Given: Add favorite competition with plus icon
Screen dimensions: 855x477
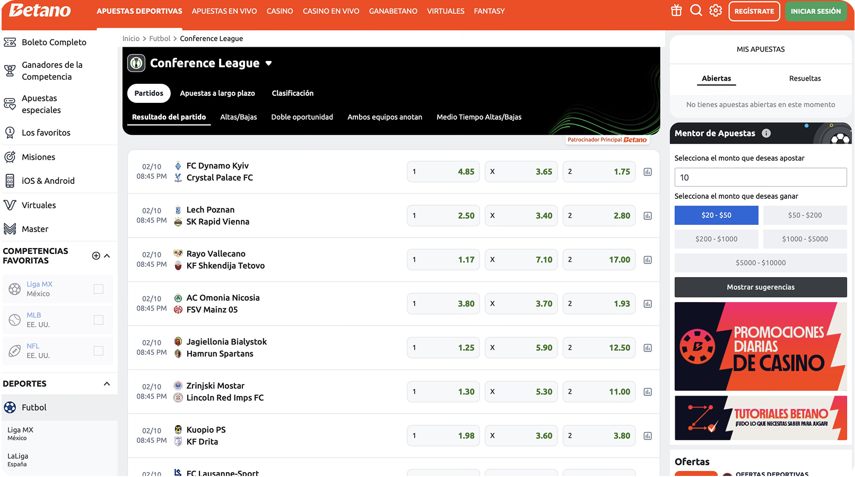Looking at the screenshot, I should (96, 255).
